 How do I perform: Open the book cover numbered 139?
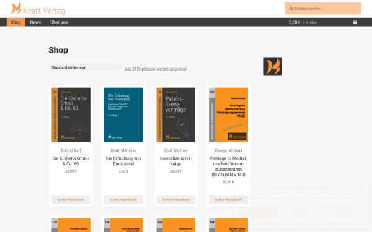click(71, 225)
